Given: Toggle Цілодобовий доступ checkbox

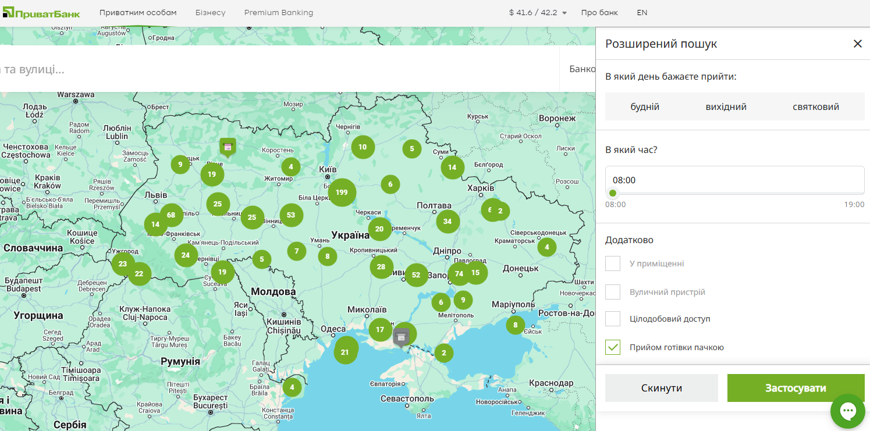Looking at the screenshot, I should pyautogui.click(x=613, y=319).
